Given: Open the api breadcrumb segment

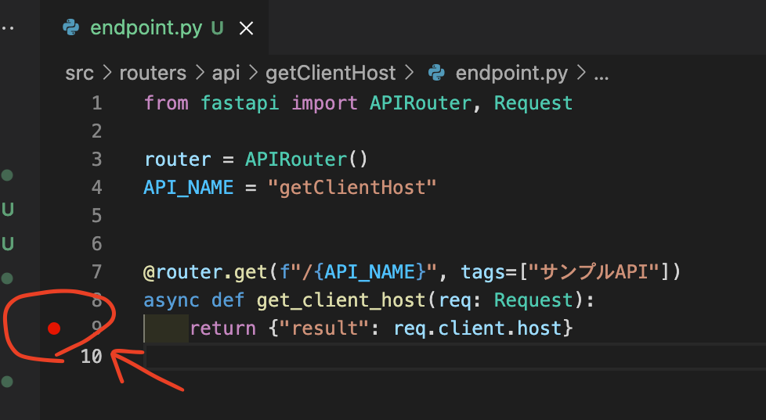Looking at the screenshot, I should pyautogui.click(x=226, y=74).
